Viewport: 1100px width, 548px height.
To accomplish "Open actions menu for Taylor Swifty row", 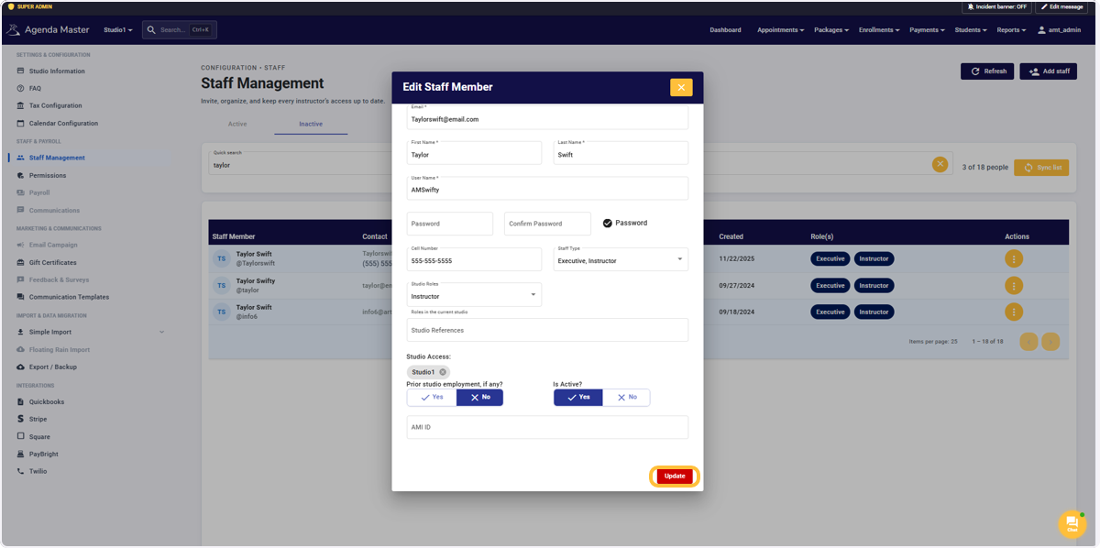I will [x=1014, y=285].
